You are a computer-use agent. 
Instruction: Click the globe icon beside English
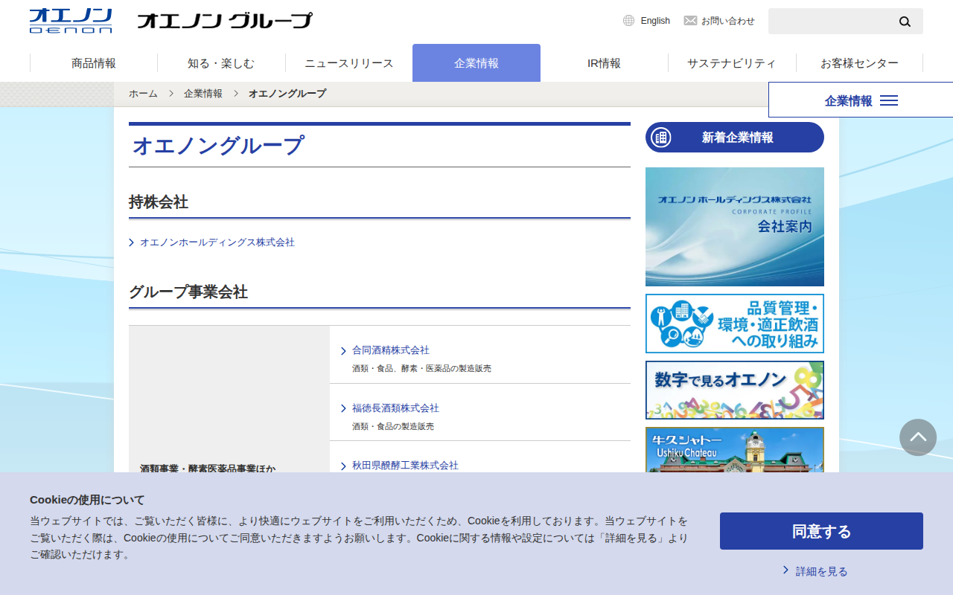629,21
